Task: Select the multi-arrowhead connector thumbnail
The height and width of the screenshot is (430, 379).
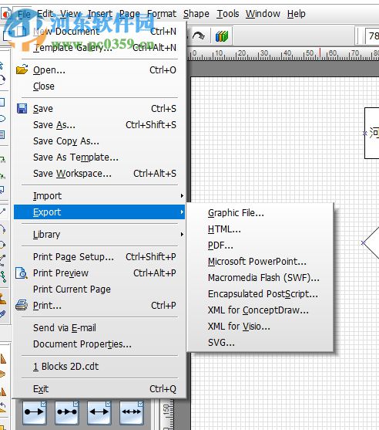Action: click(132, 412)
